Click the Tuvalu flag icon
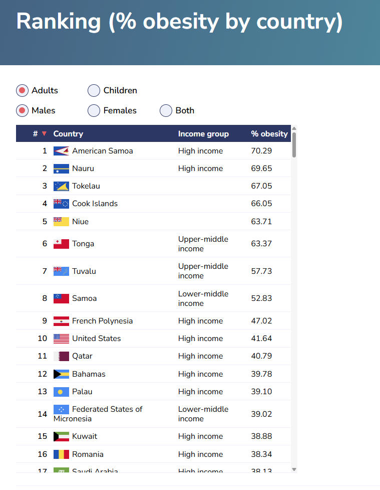The image size is (380, 490). pyautogui.click(x=61, y=271)
